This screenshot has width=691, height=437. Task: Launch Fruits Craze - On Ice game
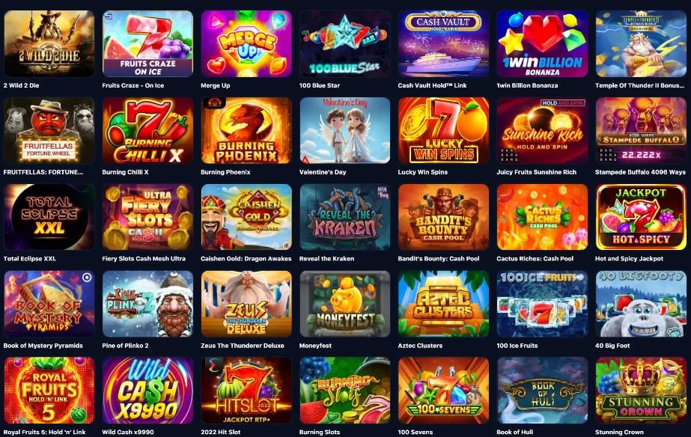pos(147,43)
